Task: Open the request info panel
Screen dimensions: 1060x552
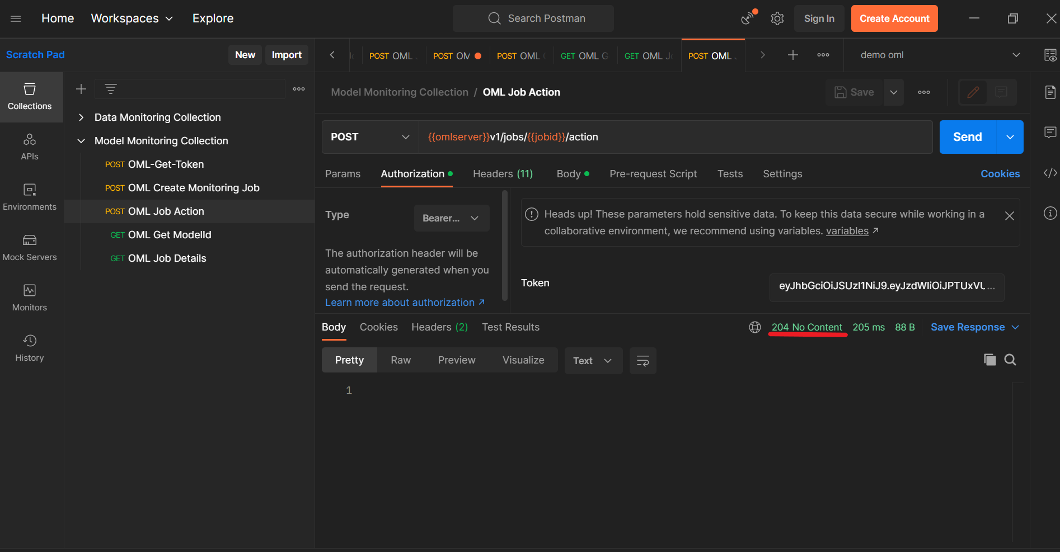Action: pyautogui.click(x=1050, y=213)
